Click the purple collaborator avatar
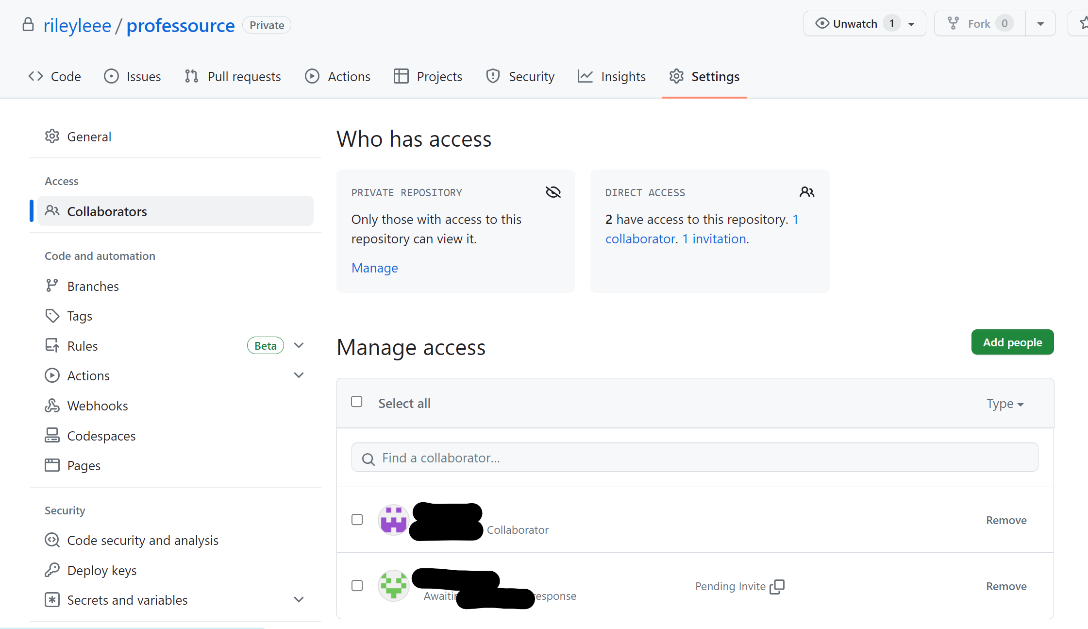The width and height of the screenshot is (1088, 629). tap(393, 520)
